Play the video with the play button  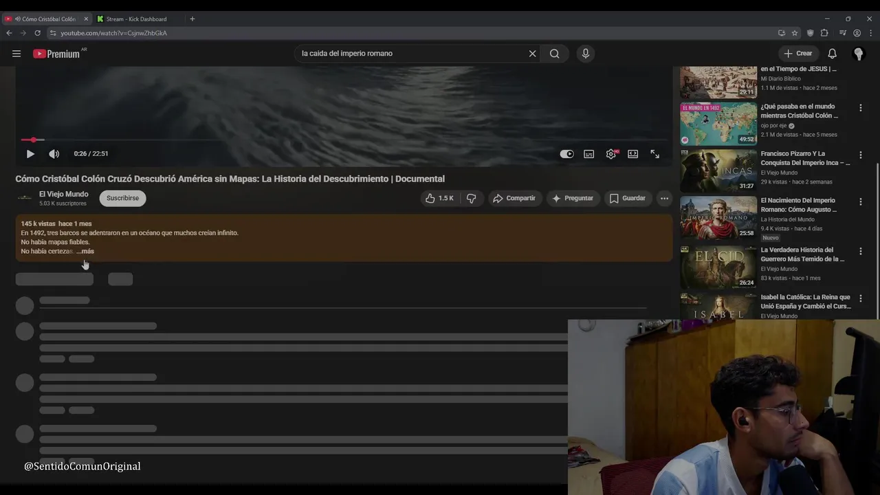tap(30, 154)
